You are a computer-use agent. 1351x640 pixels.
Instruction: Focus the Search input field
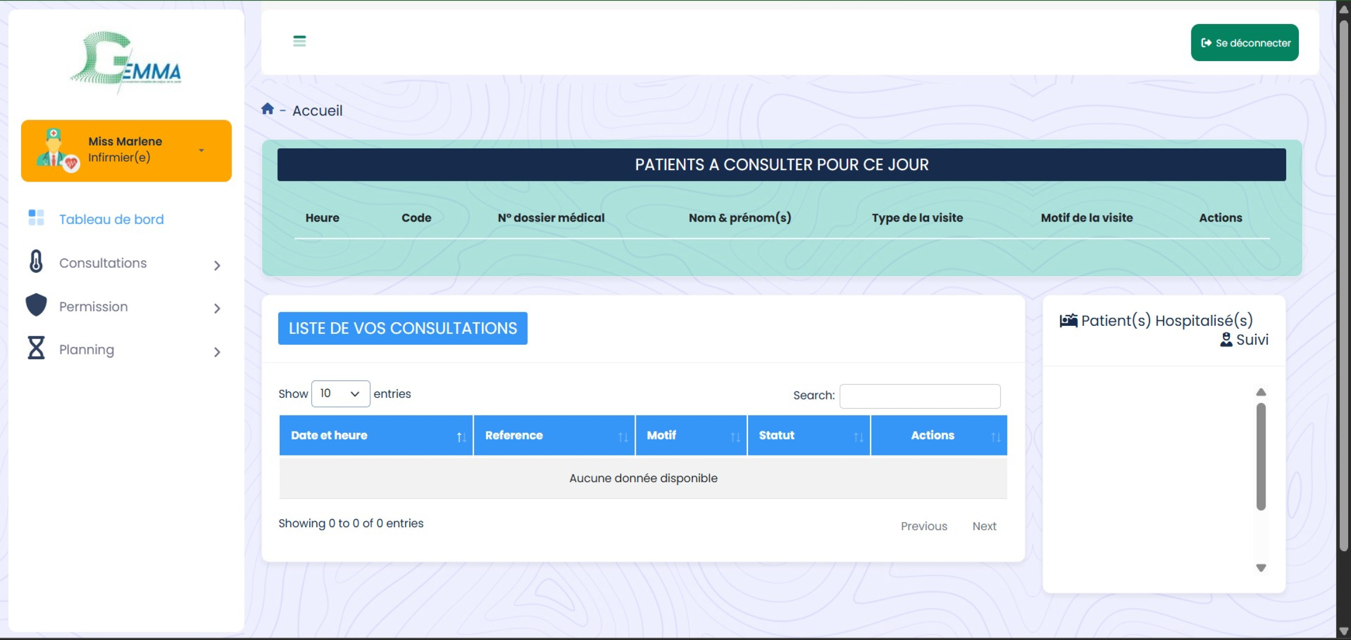point(919,396)
